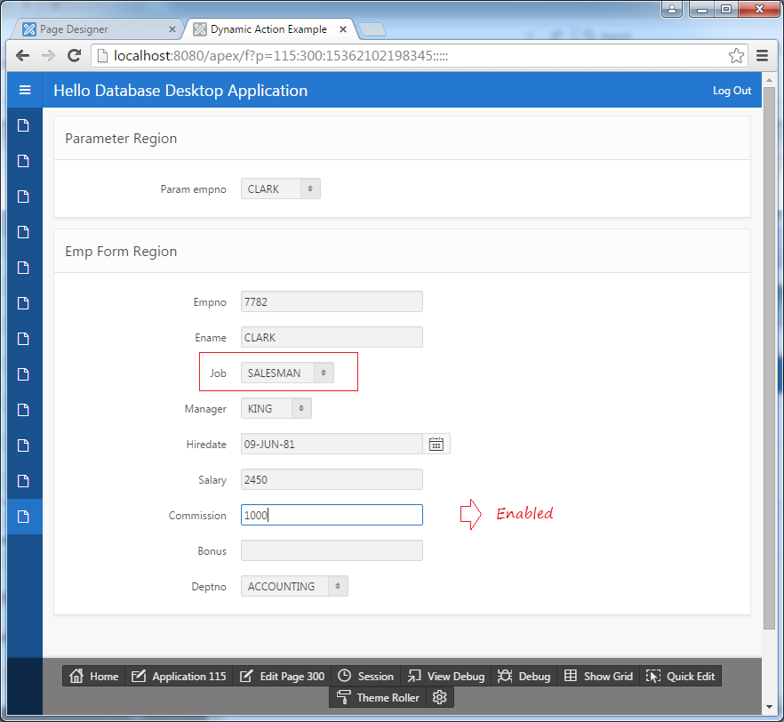Open first page icon in blue sidebar
Image resolution: width=784 pixels, height=722 pixels.
(x=23, y=125)
